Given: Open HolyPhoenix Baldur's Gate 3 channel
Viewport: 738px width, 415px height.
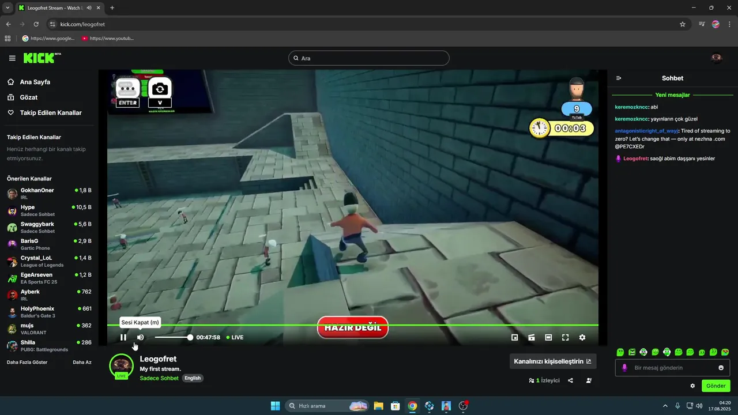Looking at the screenshot, I should 49,312.
